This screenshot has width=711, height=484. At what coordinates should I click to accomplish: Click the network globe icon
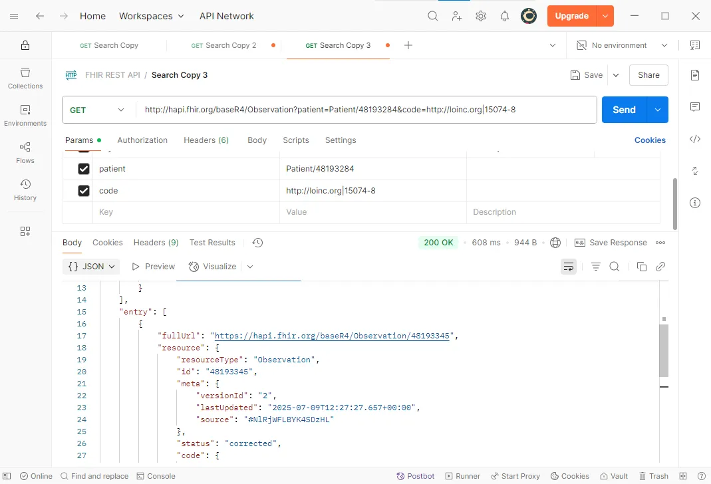pos(555,243)
